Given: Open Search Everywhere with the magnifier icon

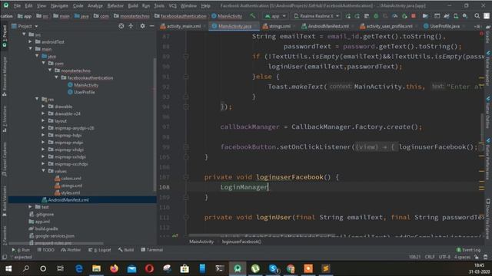Looking at the screenshot, I should click(477, 16).
